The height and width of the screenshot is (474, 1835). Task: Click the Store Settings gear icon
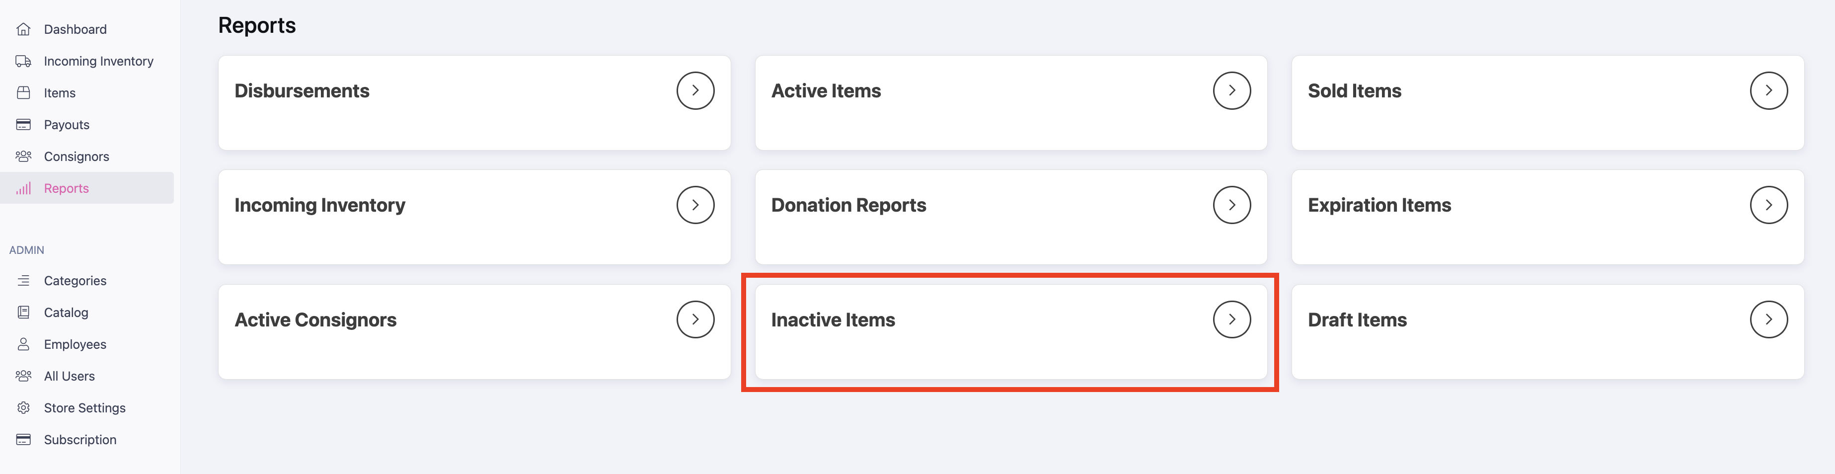tap(23, 408)
